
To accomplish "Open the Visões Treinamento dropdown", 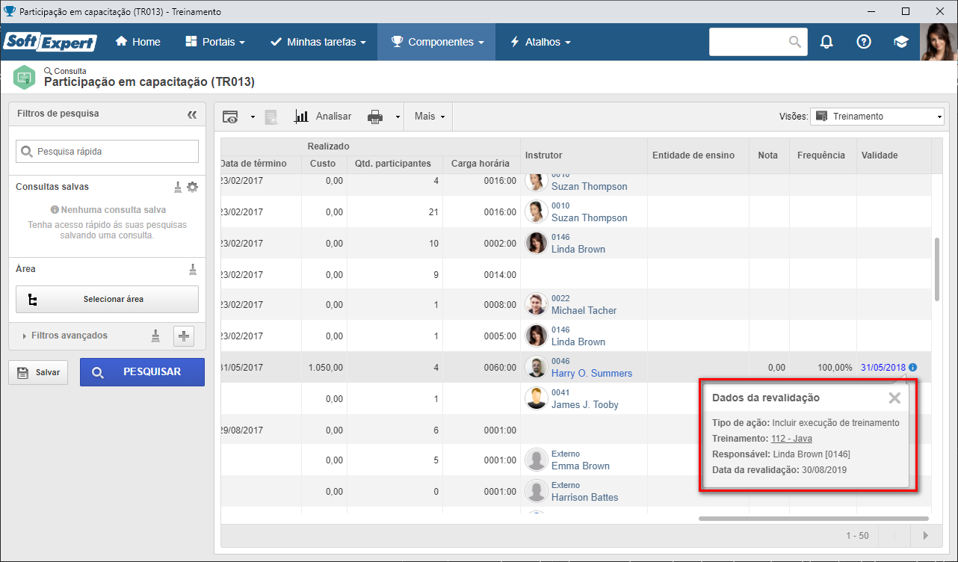I will click(877, 117).
